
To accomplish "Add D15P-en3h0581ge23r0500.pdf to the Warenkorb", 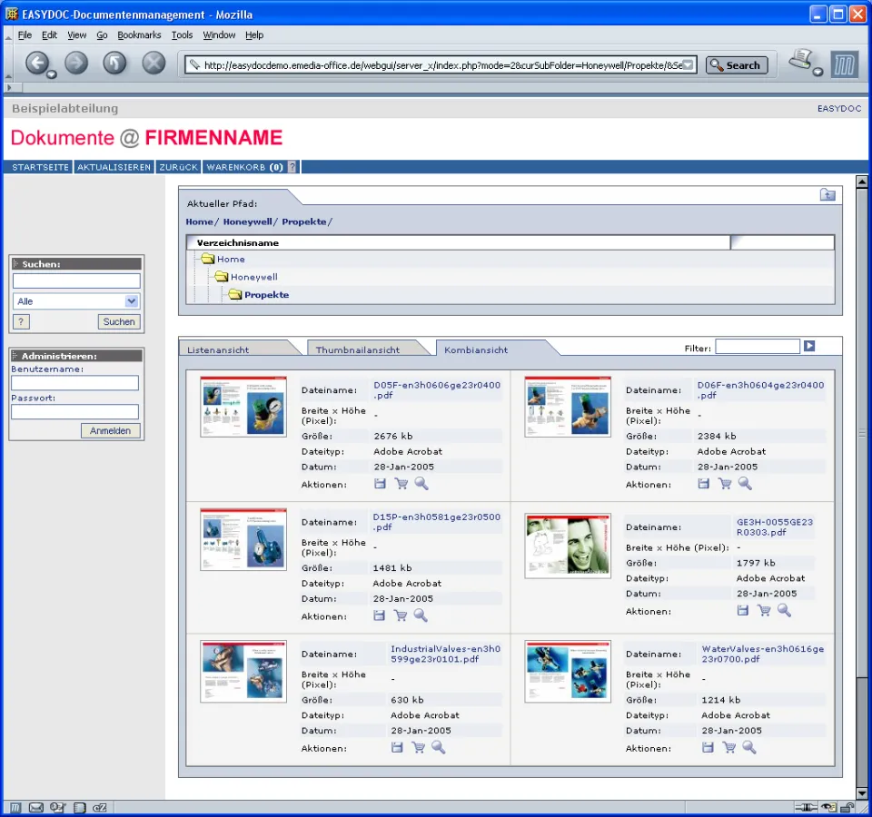I will [401, 615].
